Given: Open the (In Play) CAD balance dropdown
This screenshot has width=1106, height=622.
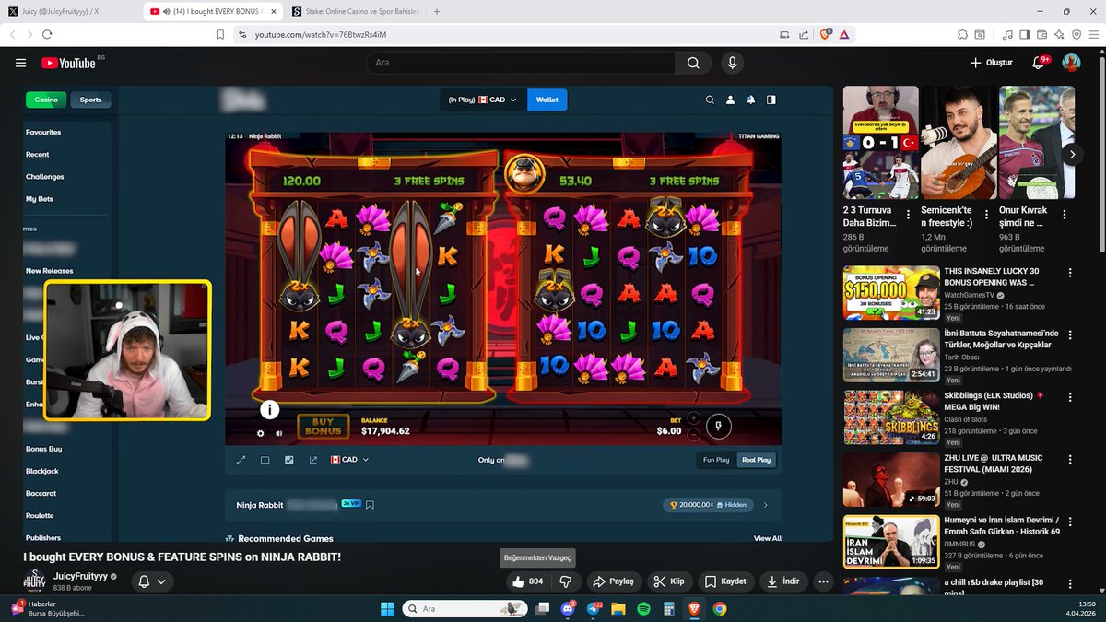Looking at the screenshot, I should pos(483,100).
